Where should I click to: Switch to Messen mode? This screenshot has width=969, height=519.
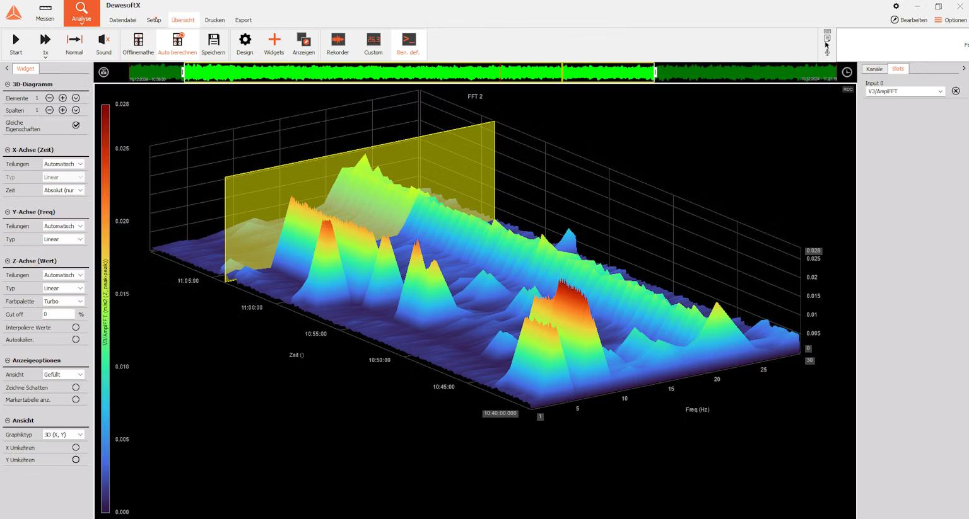(45, 13)
